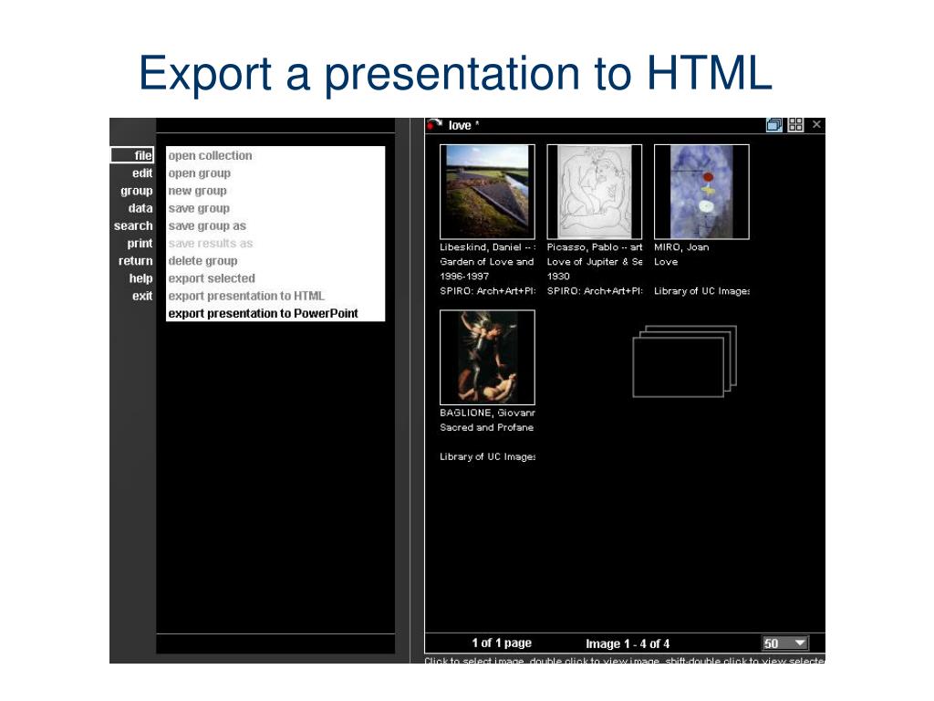Choose exit in the side menu
The image size is (934, 701).
pyautogui.click(x=142, y=296)
